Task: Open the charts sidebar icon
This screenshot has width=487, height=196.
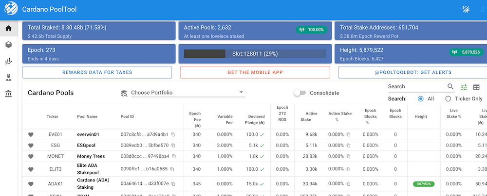Action: click(x=9, y=61)
